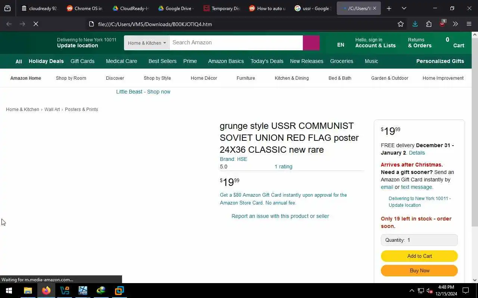
Task: Open Best Sellers
Action: [162, 61]
